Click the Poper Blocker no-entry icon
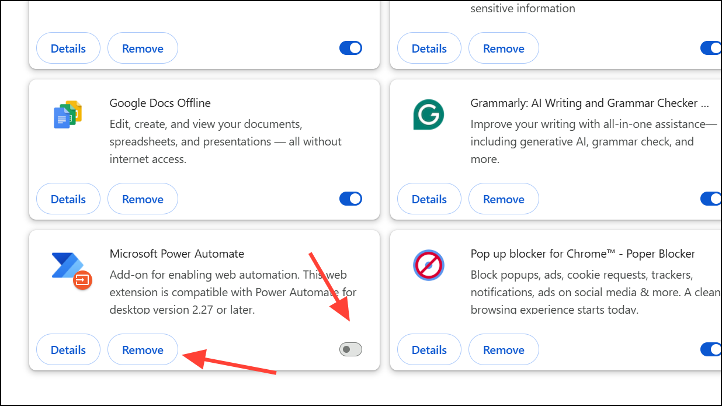Viewport: 722px width, 406px height. coord(428,265)
